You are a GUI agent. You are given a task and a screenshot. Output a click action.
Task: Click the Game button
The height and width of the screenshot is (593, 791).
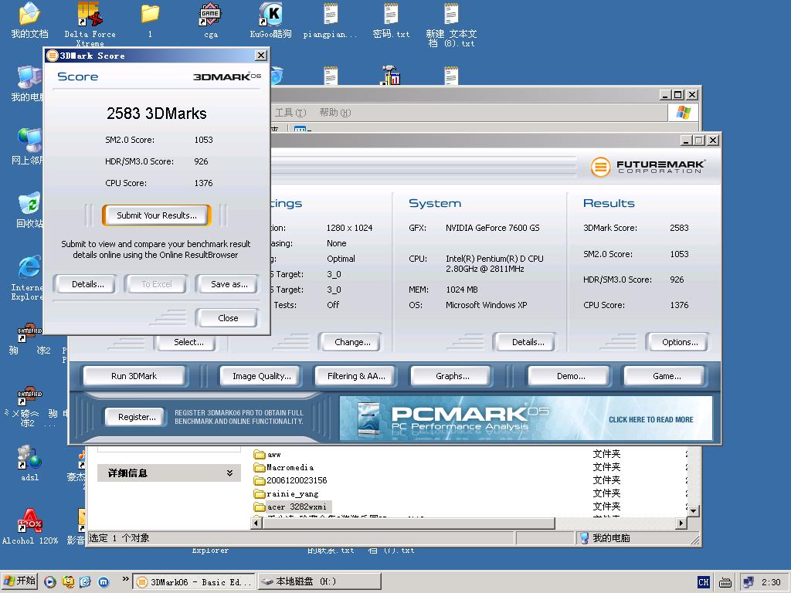point(667,376)
